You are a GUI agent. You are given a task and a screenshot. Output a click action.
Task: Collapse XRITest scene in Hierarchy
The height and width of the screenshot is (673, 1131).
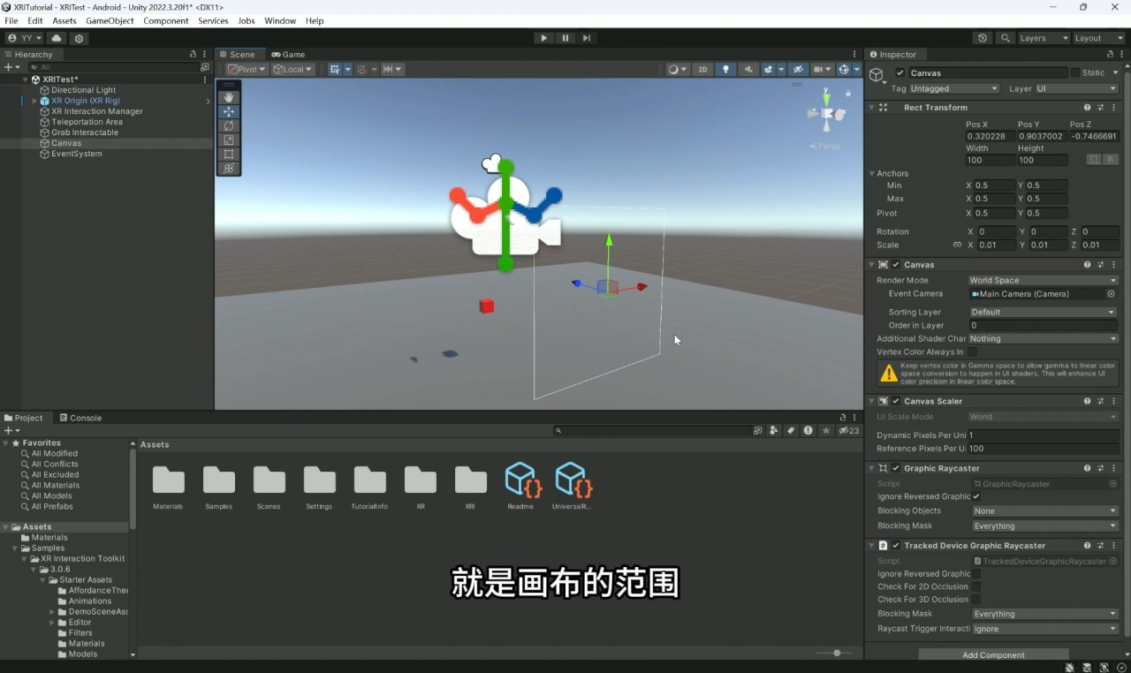click(26, 79)
